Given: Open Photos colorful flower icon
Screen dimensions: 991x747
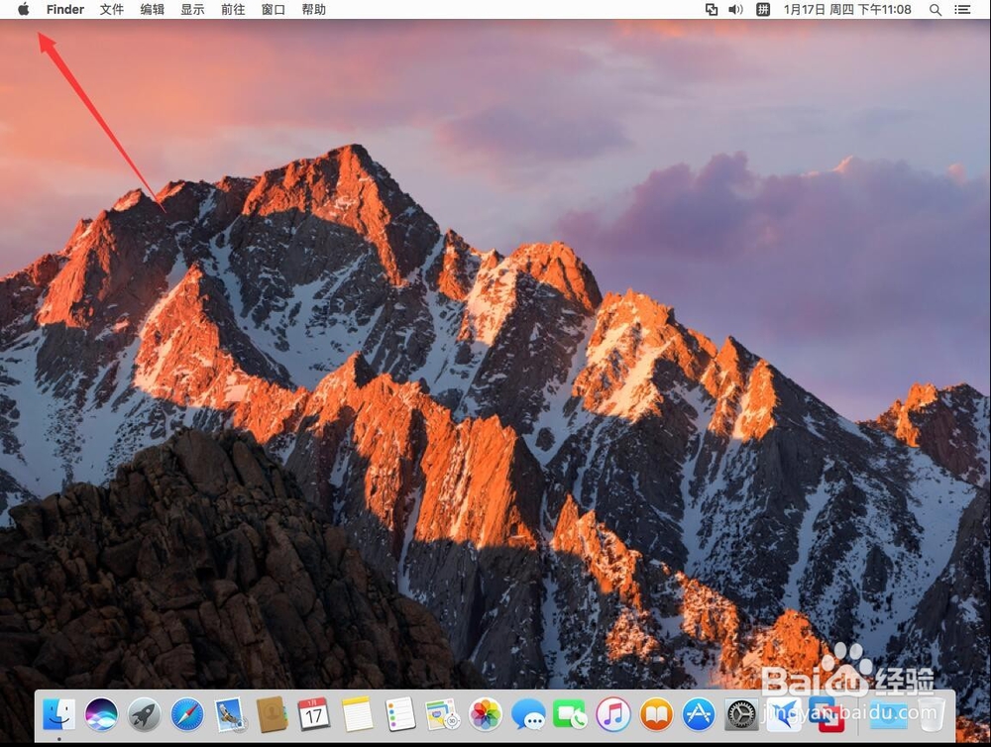Looking at the screenshot, I should coord(485,714).
